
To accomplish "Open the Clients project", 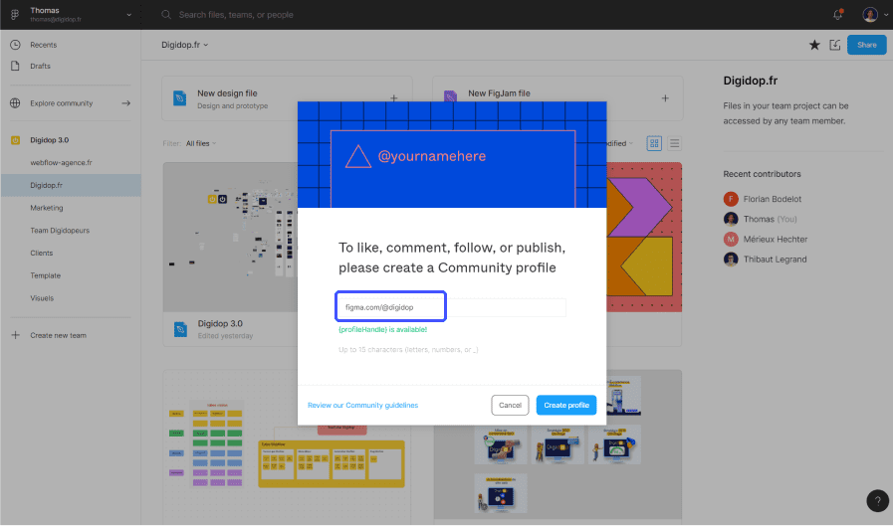I will click(x=41, y=253).
